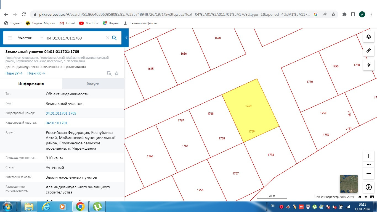
Task: Select parcel labeled 1626 on the map
Action: [184, 54]
